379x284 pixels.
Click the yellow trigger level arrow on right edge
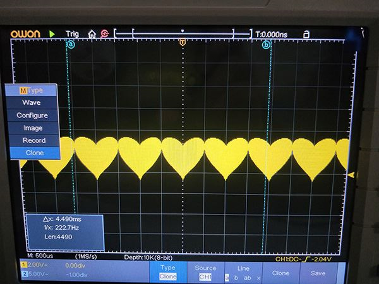(352, 174)
